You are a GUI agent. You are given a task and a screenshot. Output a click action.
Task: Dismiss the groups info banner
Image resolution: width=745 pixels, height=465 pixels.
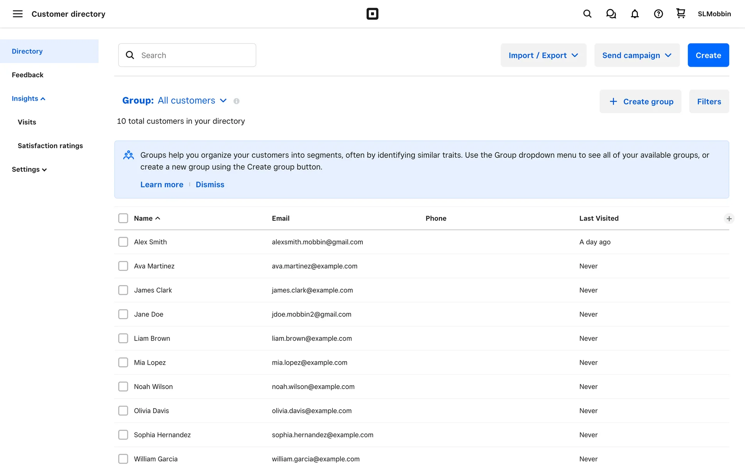click(x=210, y=184)
